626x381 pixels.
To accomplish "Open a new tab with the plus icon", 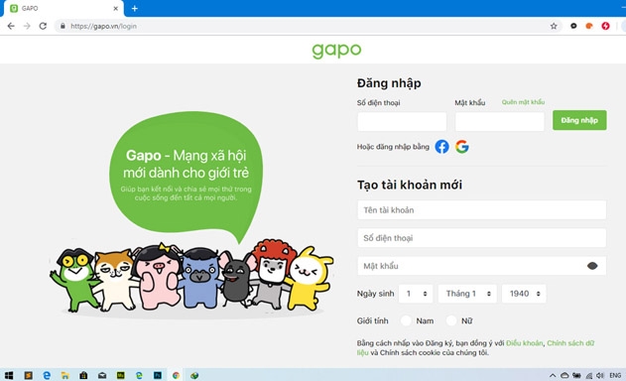I will point(135,8).
